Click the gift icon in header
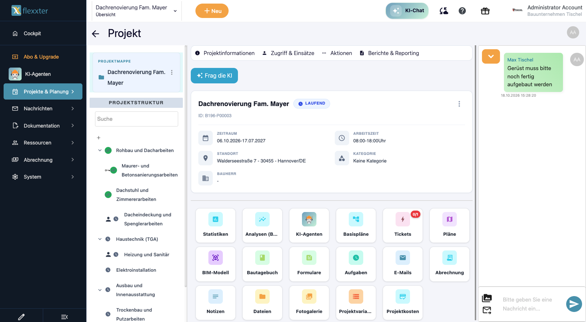586x322 pixels. point(485,11)
